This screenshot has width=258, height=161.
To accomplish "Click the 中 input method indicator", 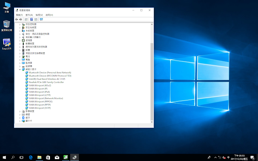I will point(228,157).
